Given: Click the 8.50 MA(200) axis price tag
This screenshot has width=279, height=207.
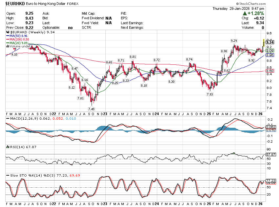Looking at the screenshot, I should [270, 71].
